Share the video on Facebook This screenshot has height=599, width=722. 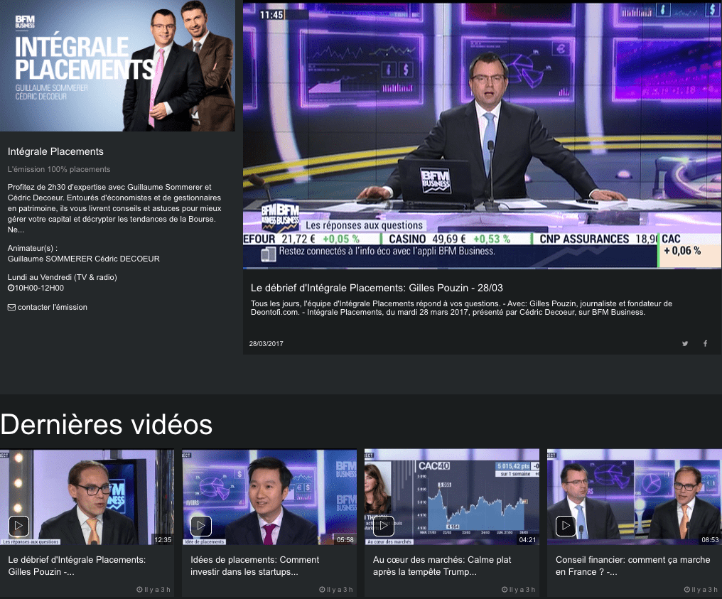706,343
